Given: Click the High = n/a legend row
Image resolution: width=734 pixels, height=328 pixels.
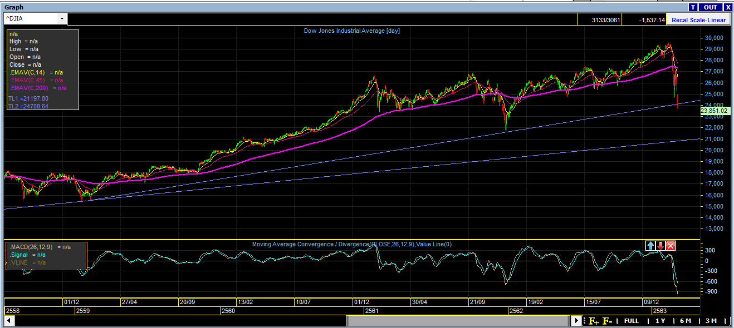Looking at the screenshot, I should pos(24,41).
